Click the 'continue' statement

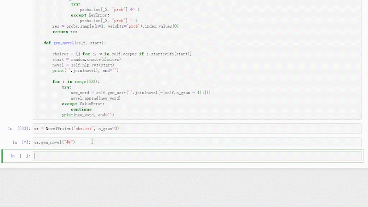81,109
